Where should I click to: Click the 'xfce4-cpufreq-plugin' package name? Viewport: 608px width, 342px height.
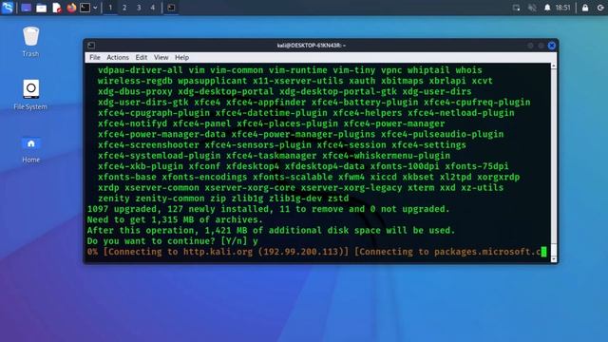point(477,103)
